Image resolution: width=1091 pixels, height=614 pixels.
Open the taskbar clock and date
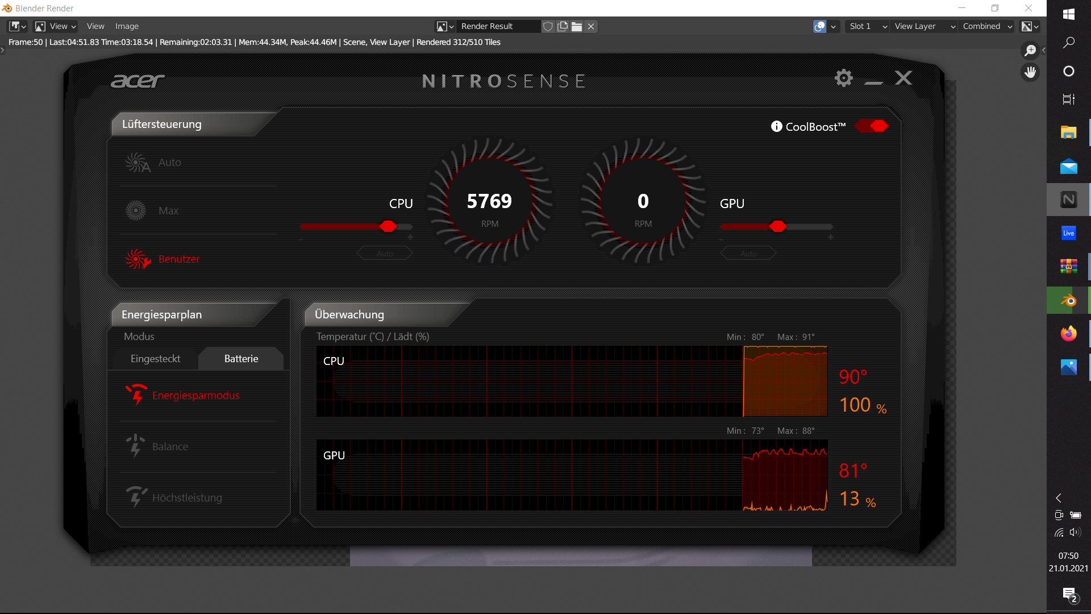(x=1068, y=562)
